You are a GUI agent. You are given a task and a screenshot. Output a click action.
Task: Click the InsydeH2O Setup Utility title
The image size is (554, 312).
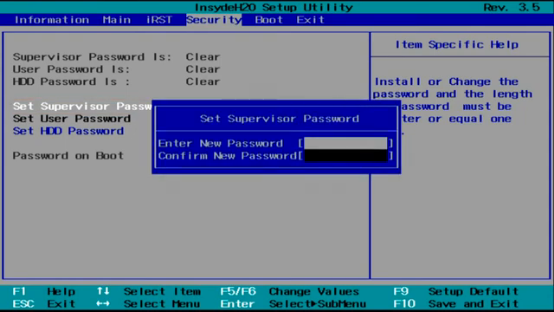[274, 7]
